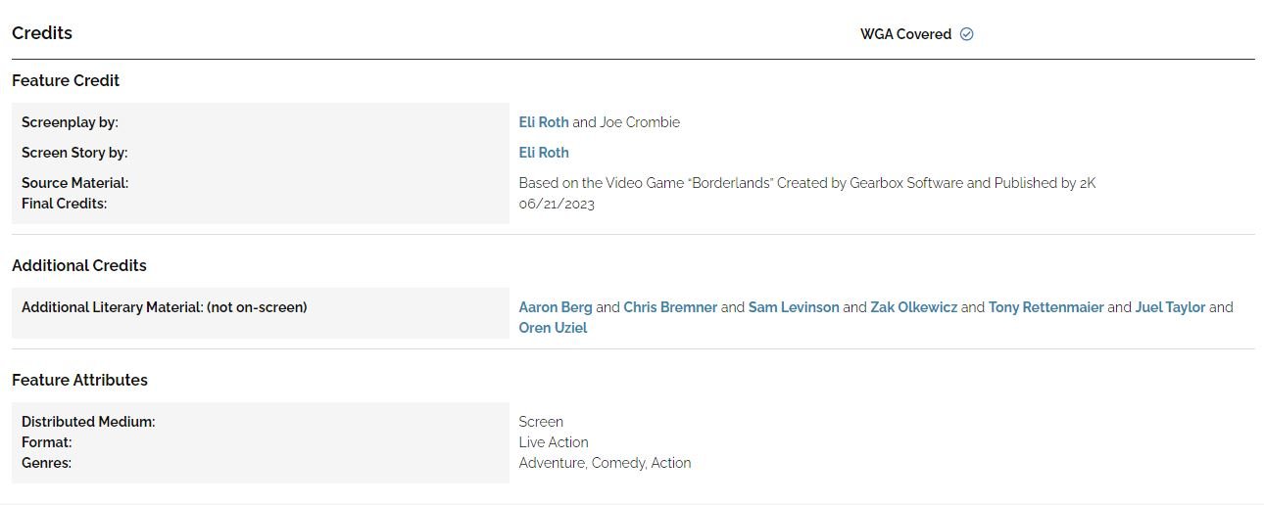Viewport: 1264px width, 505px height.
Task: Open Eli Roth link in Screen Story by row
Action: [544, 153]
